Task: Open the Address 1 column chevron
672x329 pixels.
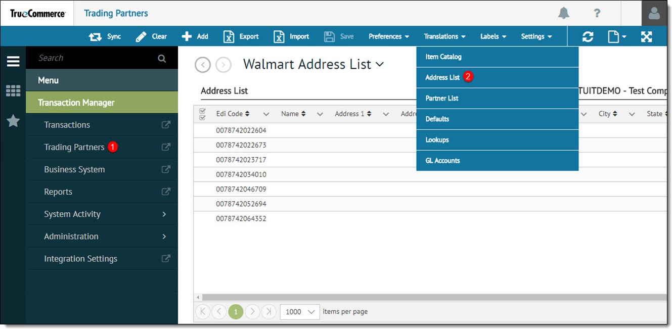Action: 386,114
